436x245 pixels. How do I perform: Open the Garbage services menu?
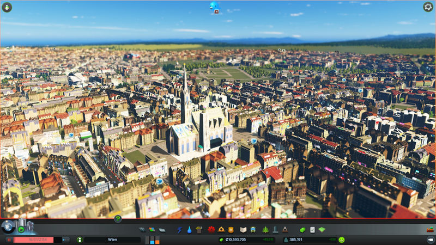(198, 230)
